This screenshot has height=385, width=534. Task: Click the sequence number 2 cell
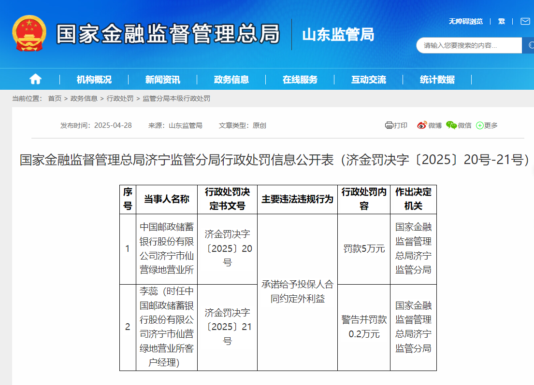(x=128, y=327)
